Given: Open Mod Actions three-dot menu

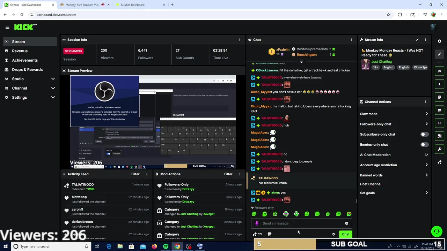Looking at the screenshot, I should click(x=240, y=174).
